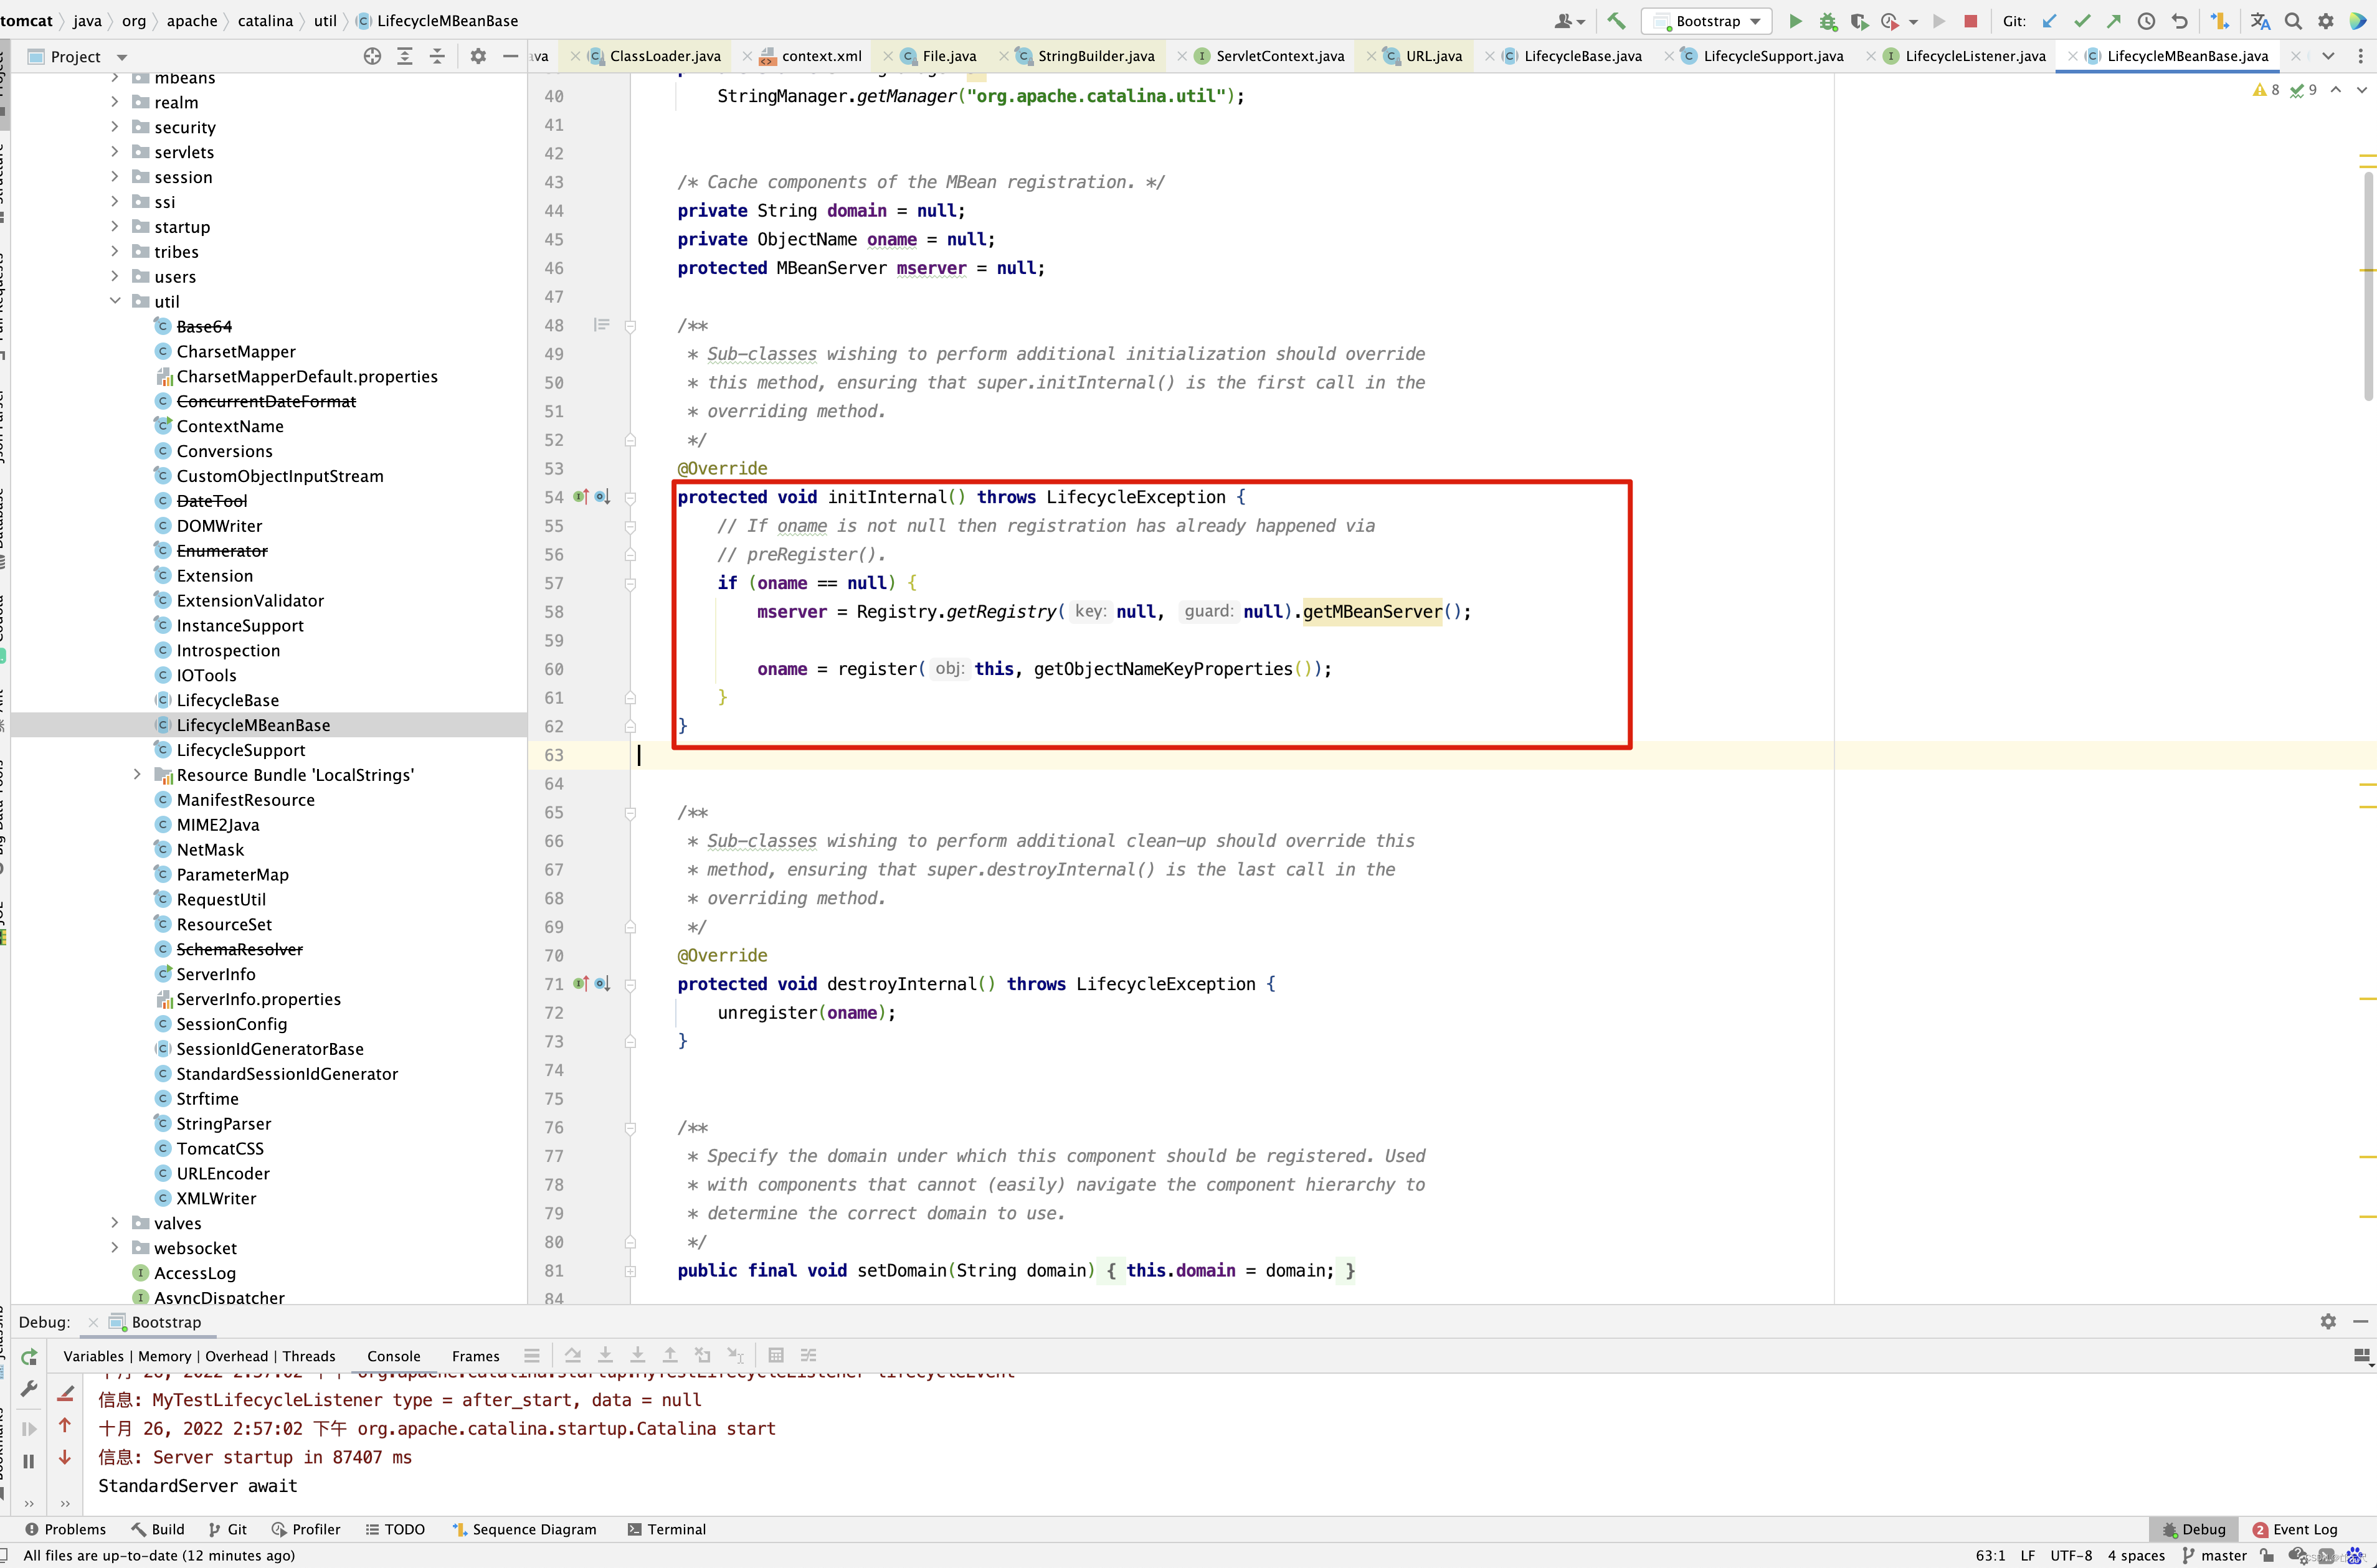Expand Resource Bundle 'LocalStrings'
2377x1568 pixels.
pos(137,774)
